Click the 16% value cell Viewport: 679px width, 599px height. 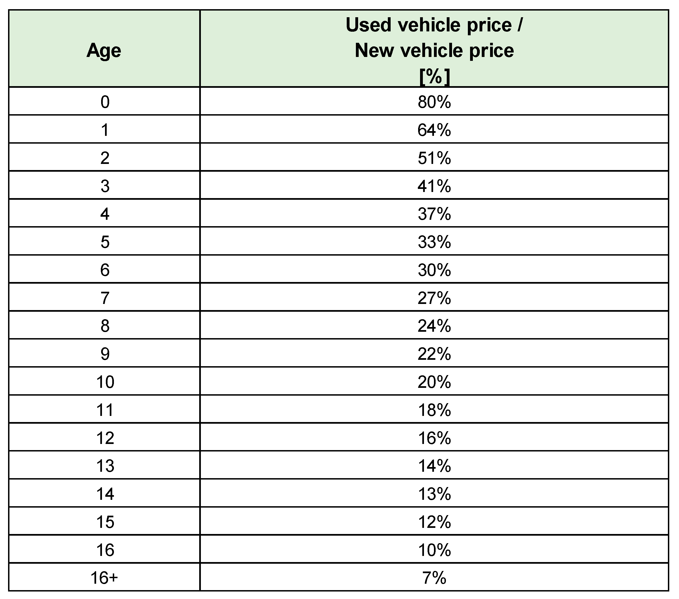tap(434, 438)
